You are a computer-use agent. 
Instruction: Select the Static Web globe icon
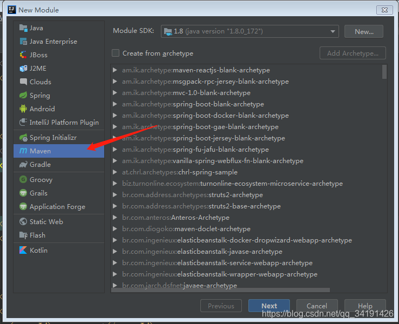23,222
